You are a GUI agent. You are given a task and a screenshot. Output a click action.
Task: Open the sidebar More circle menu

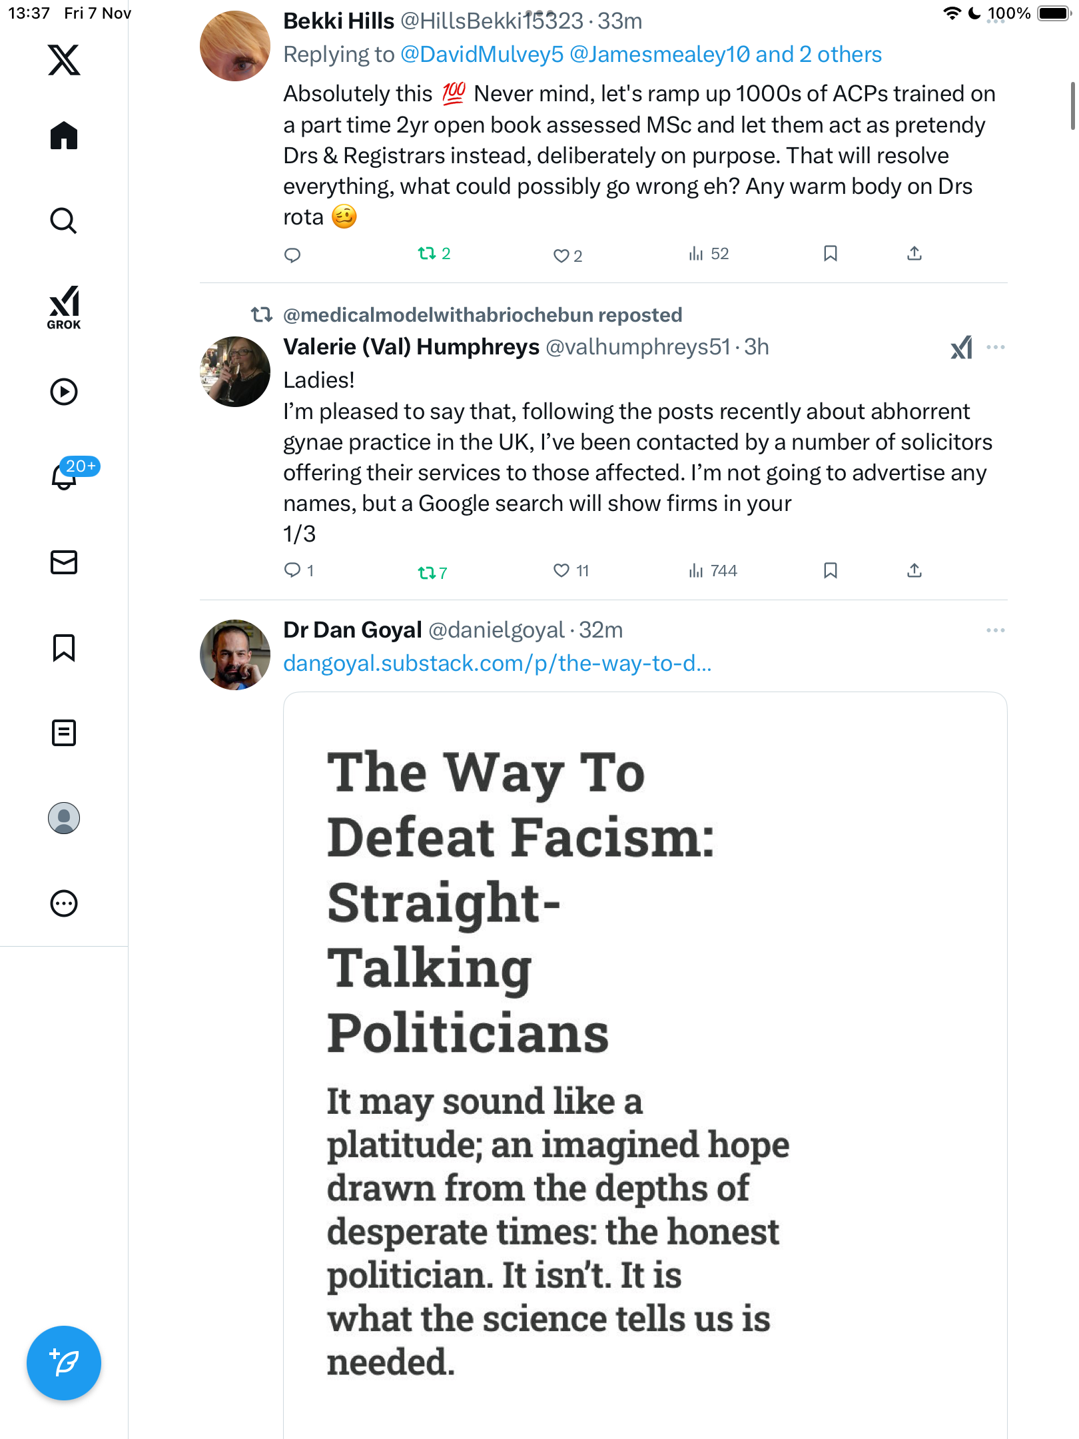[64, 903]
